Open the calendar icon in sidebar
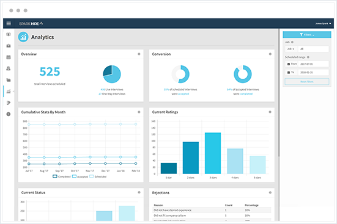337x224 pixels. 9,57
